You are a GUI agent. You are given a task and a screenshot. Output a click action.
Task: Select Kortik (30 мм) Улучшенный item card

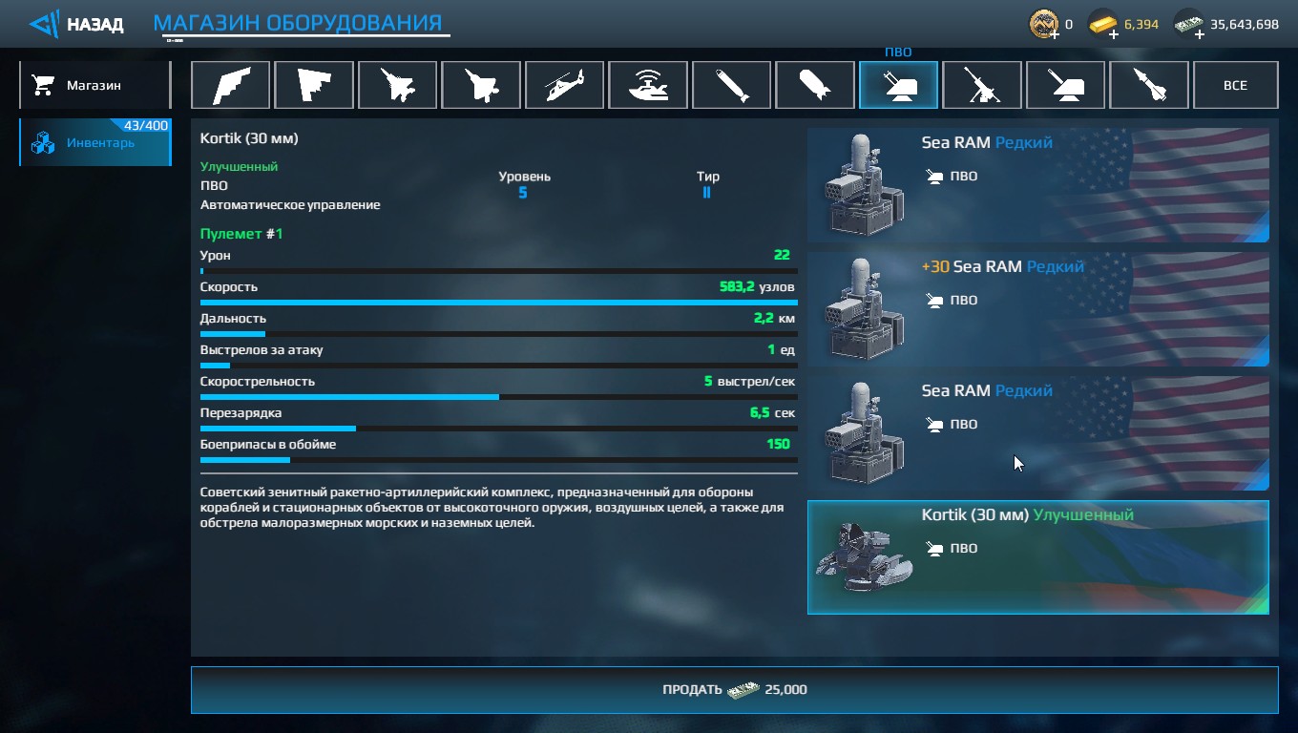click(x=1038, y=557)
